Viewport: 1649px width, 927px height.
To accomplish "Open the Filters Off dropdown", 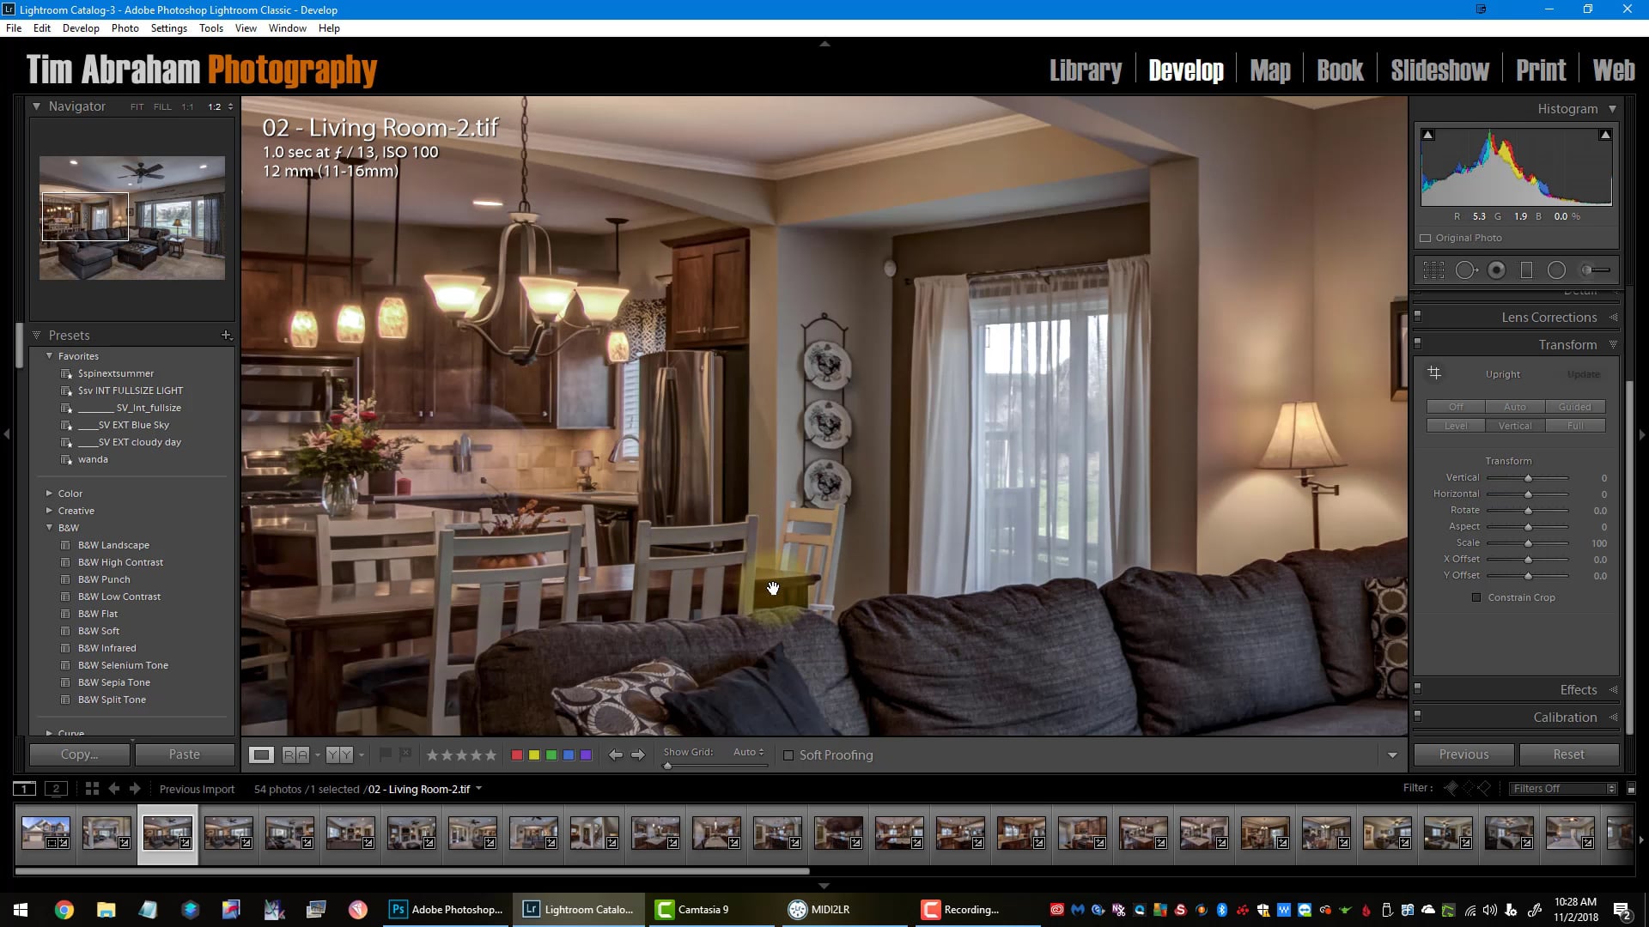I will coord(1564,789).
